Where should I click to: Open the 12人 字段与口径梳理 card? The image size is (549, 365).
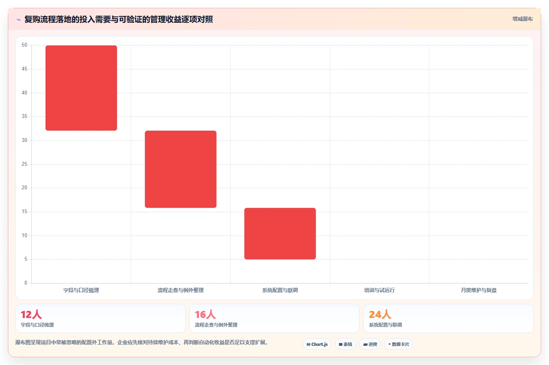[100, 318]
